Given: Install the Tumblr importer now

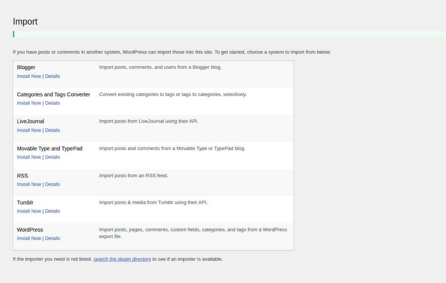Looking at the screenshot, I should pos(29,211).
